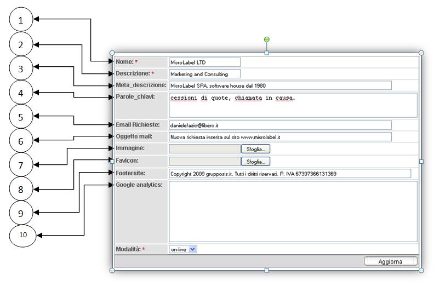The image size is (434, 286).
Task: Click the Footersite input field
Action: [x=290, y=174]
